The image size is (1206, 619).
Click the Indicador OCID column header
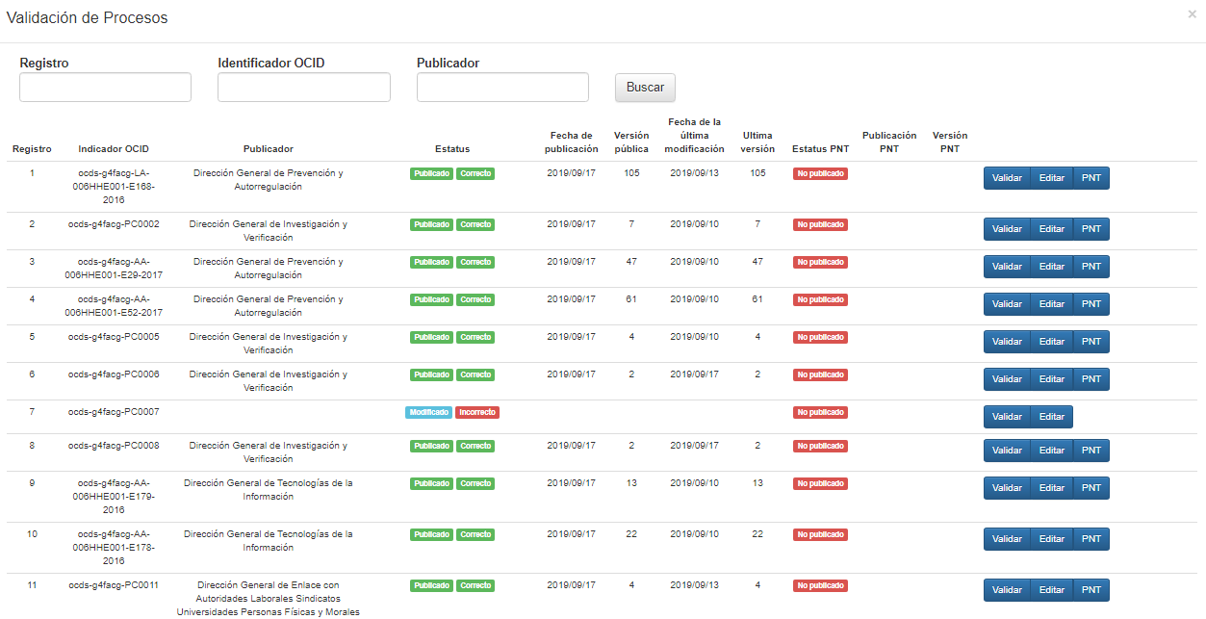click(114, 149)
